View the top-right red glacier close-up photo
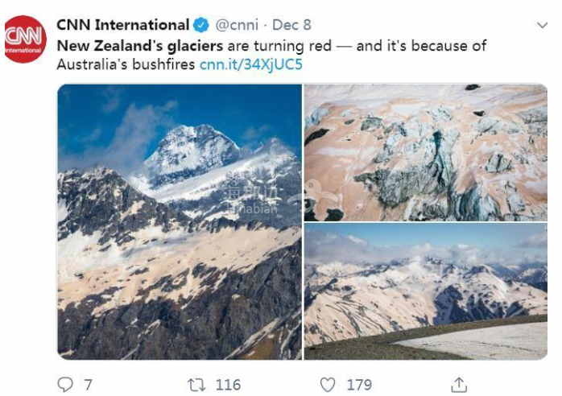The width and height of the screenshot is (562, 396). coord(425,152)
